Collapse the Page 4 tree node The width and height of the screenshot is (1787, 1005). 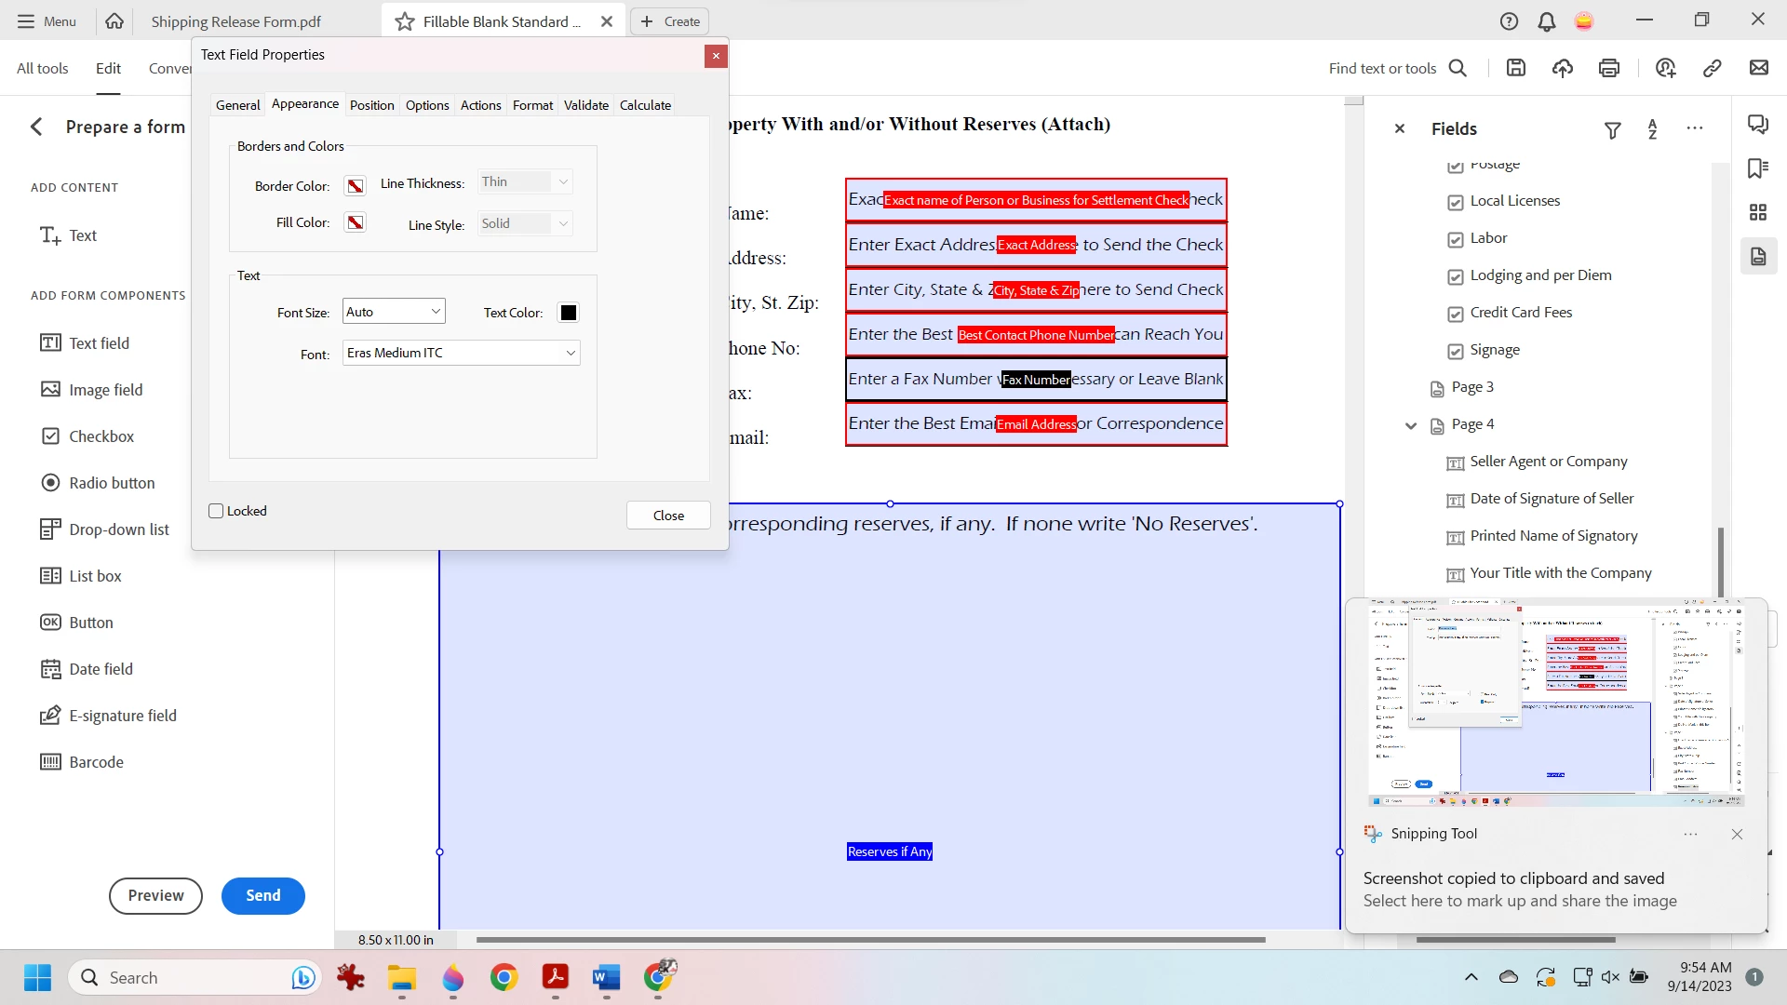click(x=1411, y=425)
